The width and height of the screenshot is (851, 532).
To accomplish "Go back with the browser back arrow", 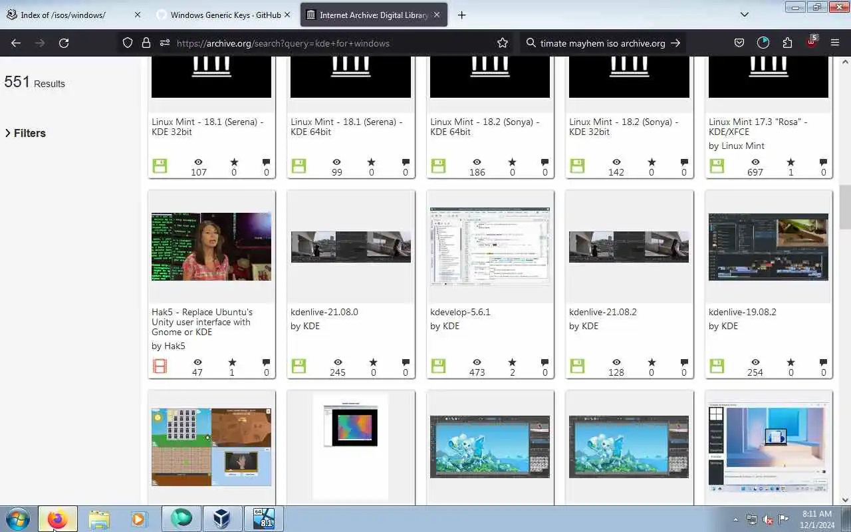I will point(16,43).
